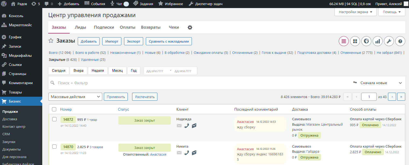Filter by Неделя date button
The image size is (409, 165).
click(x=98, y=71)
